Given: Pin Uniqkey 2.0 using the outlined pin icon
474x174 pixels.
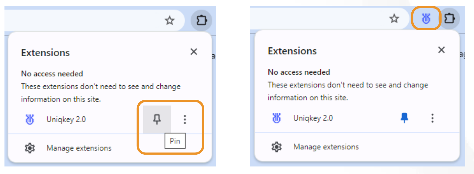Looking at the screenshot, I should tap(157, 120).
